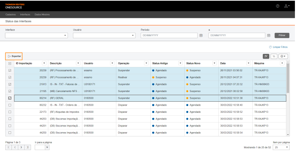Open the Período start date calendar icon
This screenshot has width=296, height=154.
click(201, 35)
